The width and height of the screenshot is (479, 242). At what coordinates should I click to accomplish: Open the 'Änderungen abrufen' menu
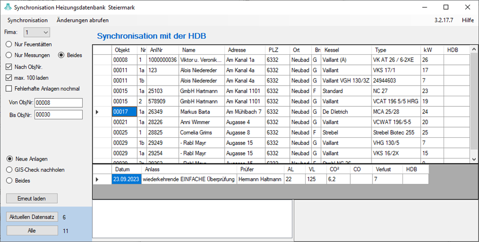[83, 20]
